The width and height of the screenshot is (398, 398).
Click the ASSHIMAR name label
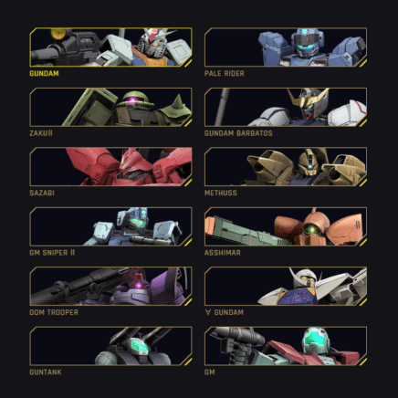[x=223, y=253]
